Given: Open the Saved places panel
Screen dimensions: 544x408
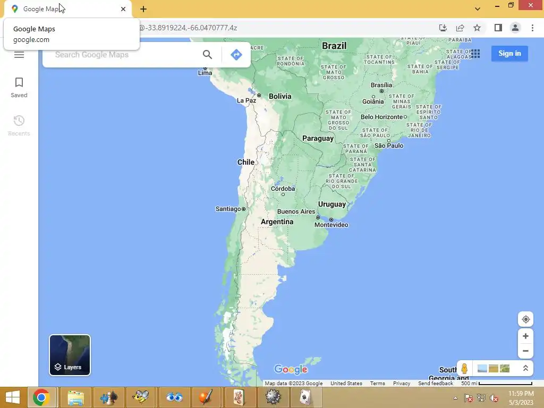Looking at the screenshot, I should point(19,88).
